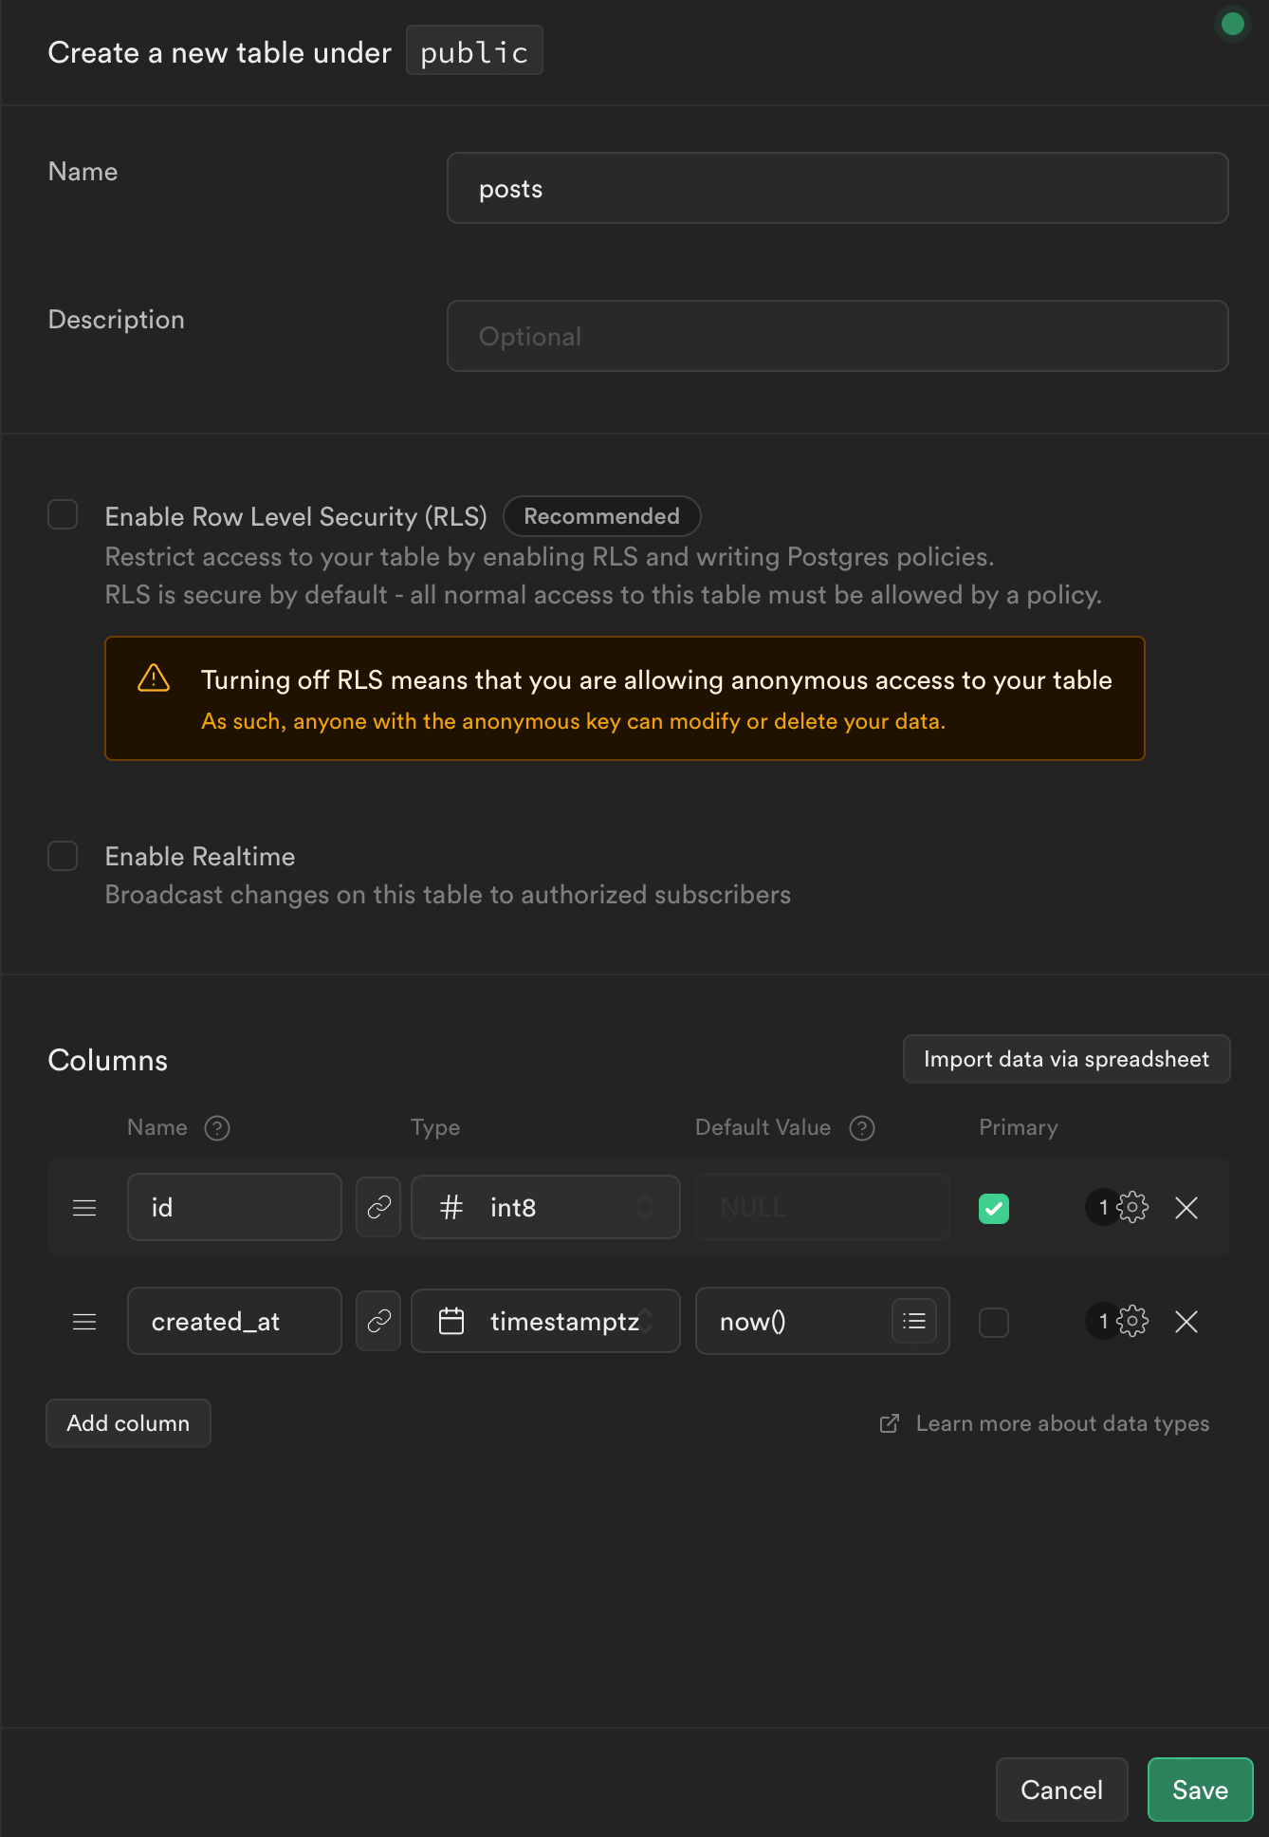Click the number 1 badge on the created_at row
The image size is (1269, 1837).
point(1102,1321)
